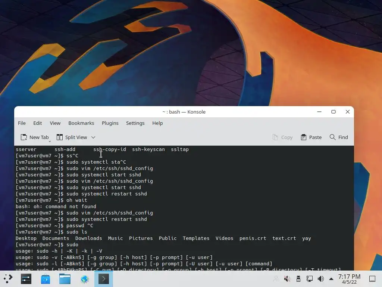382x287 pixels.
Task: Open the File menu
Action: [22, 123]
